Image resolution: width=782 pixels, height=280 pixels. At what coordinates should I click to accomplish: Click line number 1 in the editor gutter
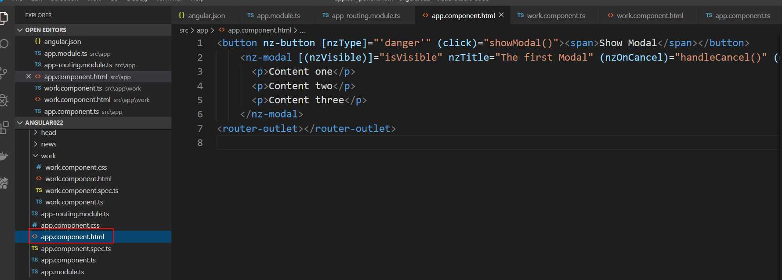pyautogui.click(x=200, y=43)
